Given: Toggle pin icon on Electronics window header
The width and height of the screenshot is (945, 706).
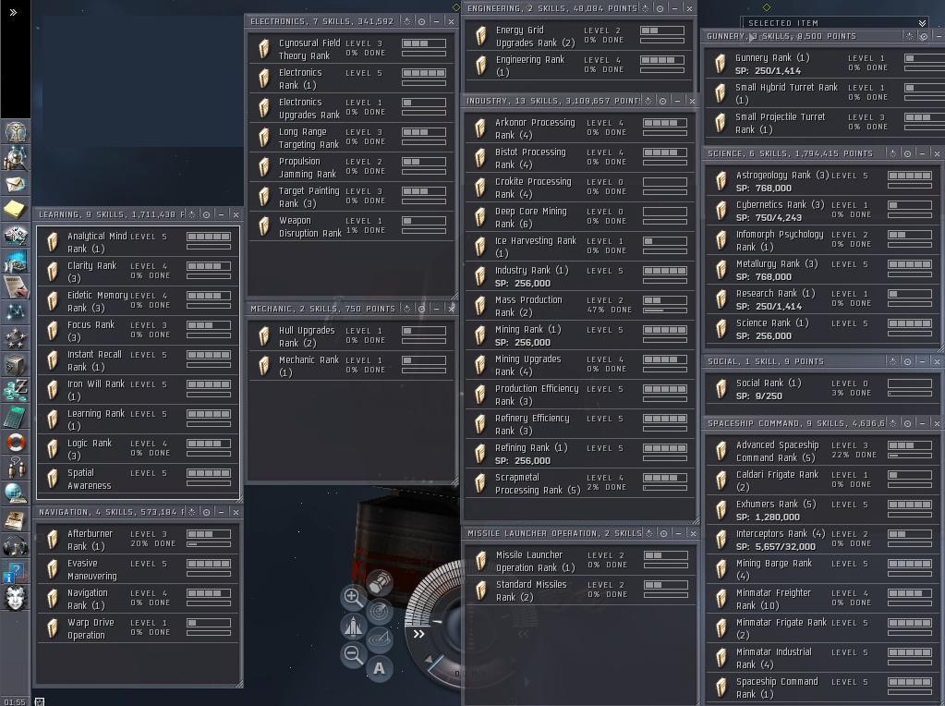Looking at the screenshot, I should click(406, 21).
